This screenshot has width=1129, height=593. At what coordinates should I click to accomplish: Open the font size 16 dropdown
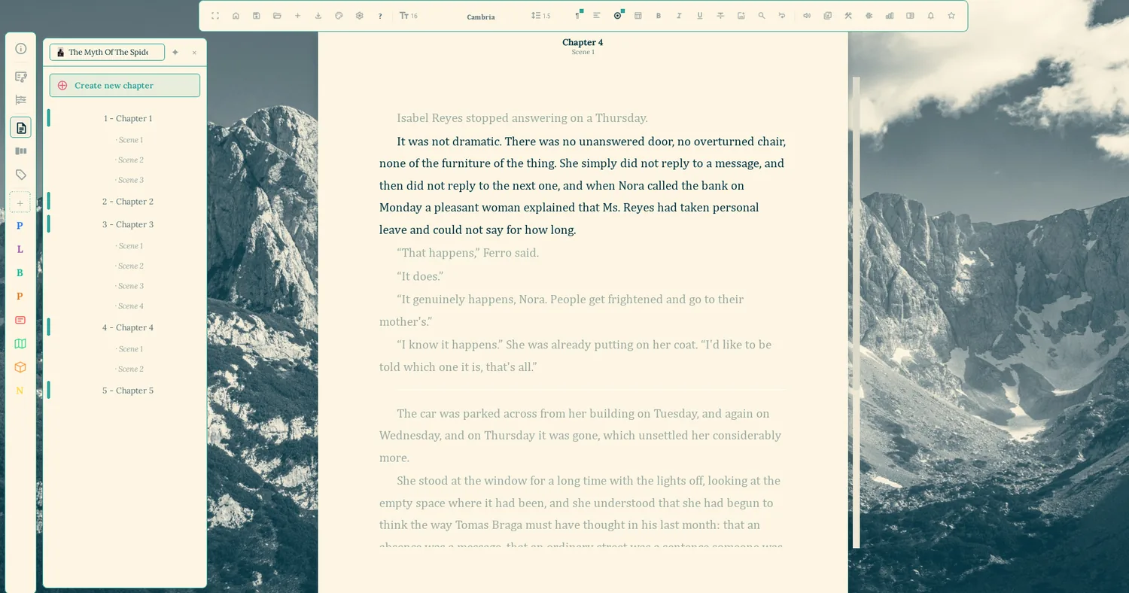(x=409, y=16)
